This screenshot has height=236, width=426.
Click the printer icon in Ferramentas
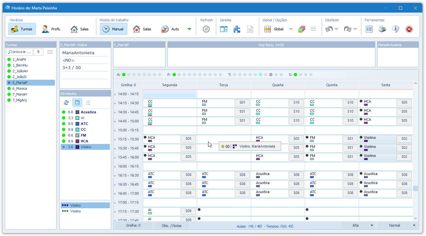pos(382,29)
